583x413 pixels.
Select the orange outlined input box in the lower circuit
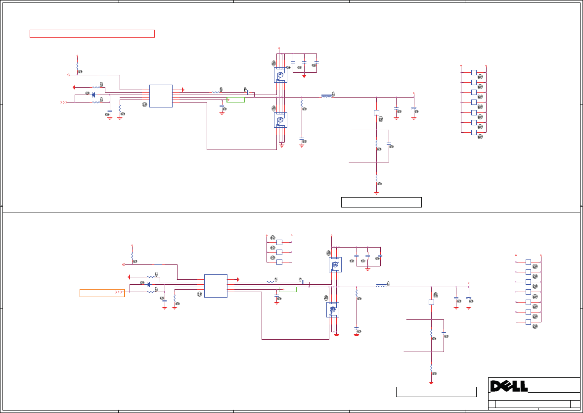102,293
